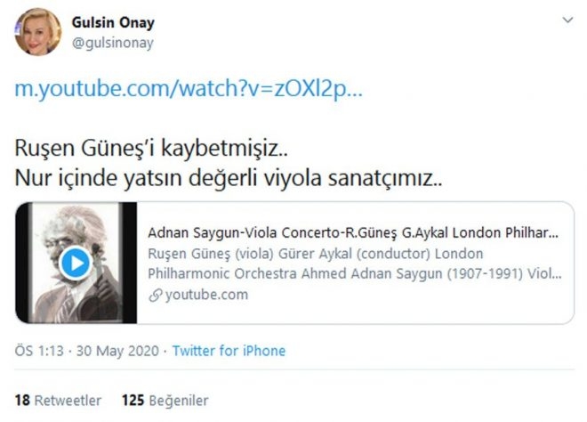View the 18 Retweetler list
This screenshot has height=422, width=587.
point(58,401)
